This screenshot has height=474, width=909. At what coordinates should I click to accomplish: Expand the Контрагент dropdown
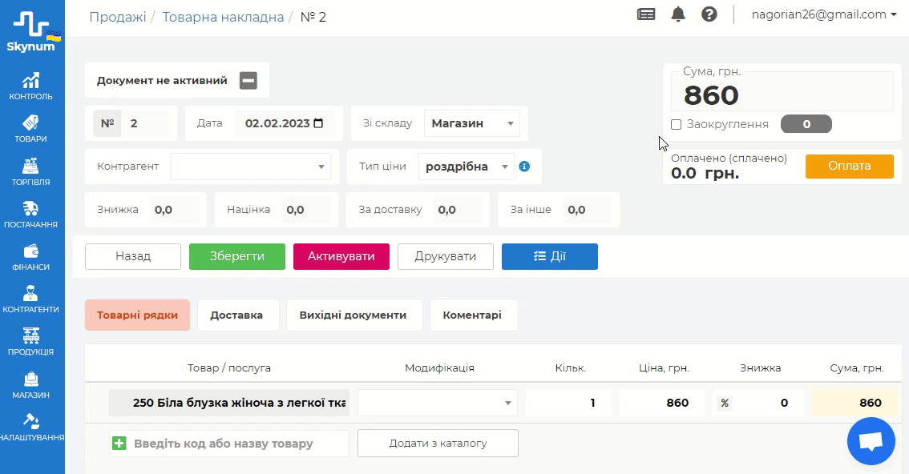pos(251,167)
